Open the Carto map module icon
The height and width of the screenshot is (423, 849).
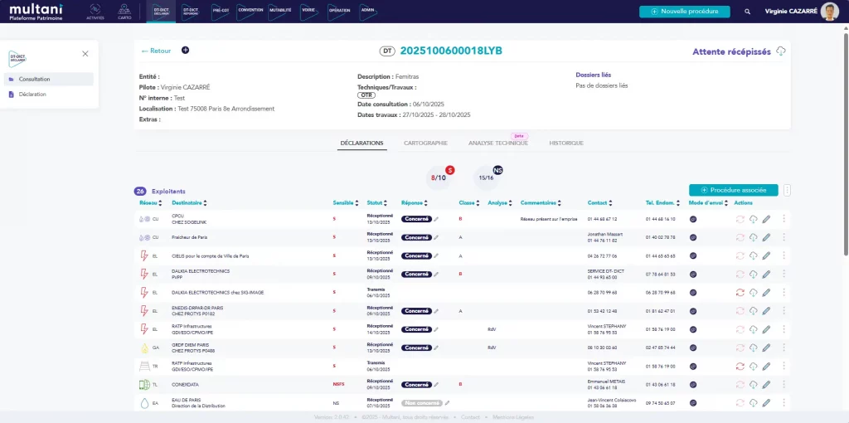click(124, 12)
